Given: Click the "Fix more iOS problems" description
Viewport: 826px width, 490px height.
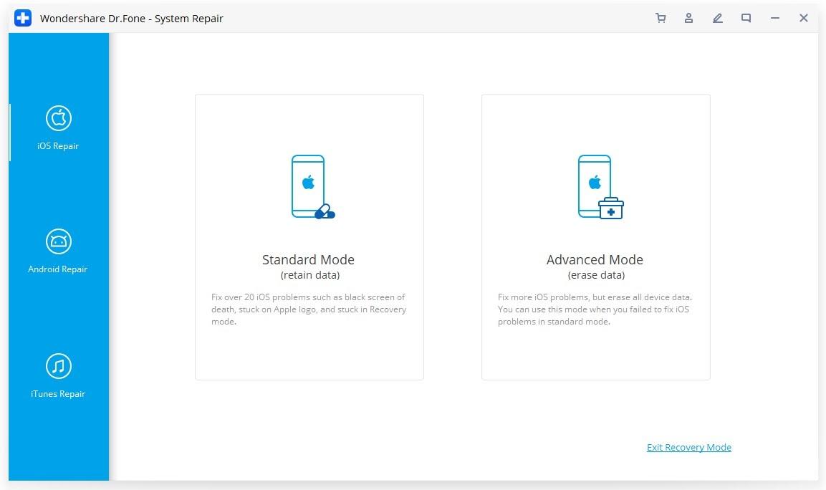Looking at the screenshot, I should point(595,309).
